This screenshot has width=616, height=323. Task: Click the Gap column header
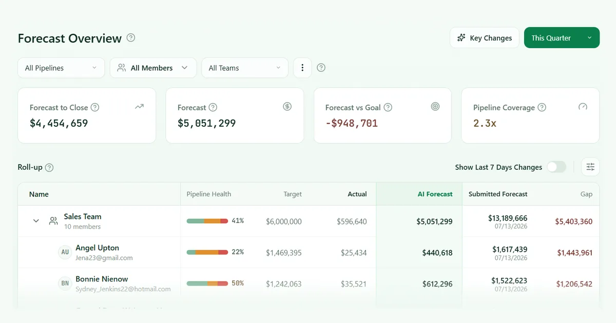coord(586,194)
